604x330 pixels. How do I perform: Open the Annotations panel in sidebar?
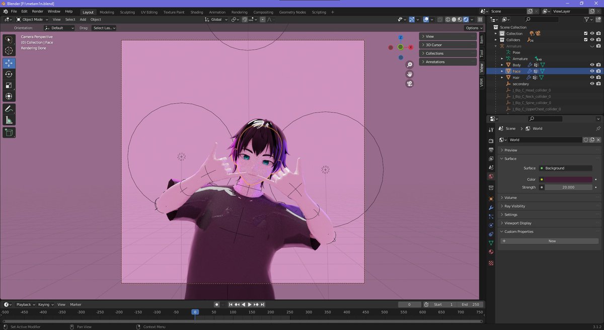pos(448,62)
